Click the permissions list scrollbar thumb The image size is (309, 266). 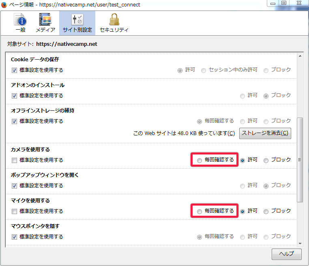300,160
